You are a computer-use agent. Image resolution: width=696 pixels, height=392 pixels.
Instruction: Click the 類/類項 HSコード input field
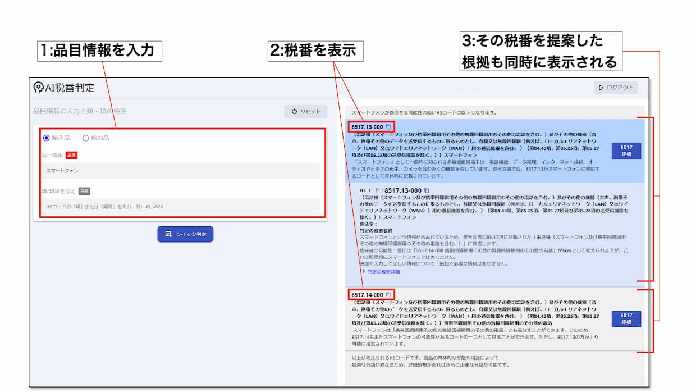(180, 207)
